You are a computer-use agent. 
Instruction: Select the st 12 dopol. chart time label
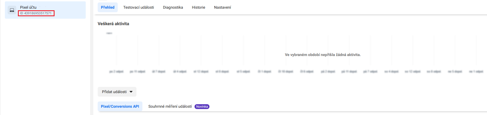[201, 72]
